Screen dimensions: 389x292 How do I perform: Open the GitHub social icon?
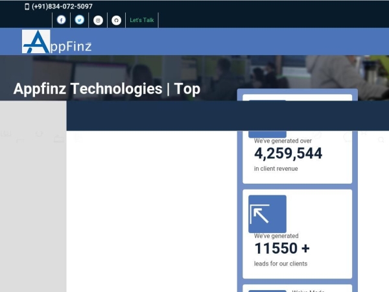point(116,20)
